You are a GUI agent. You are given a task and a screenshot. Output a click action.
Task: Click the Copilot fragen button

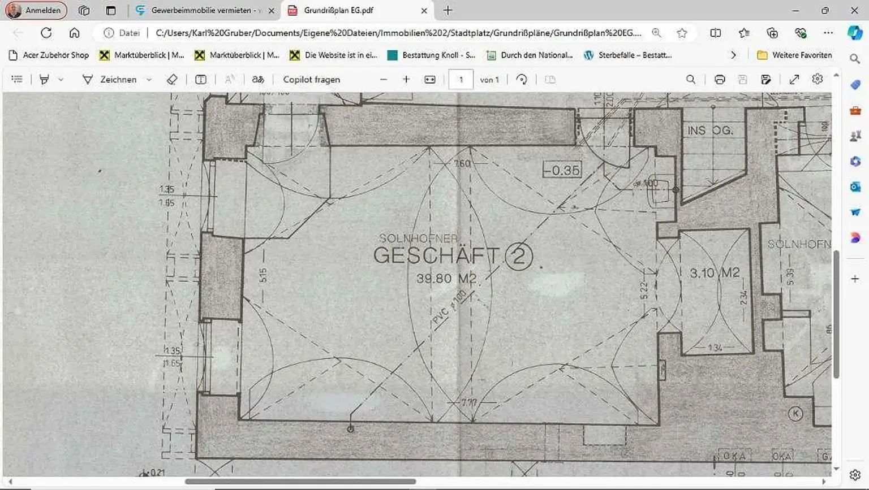point(311,80)
